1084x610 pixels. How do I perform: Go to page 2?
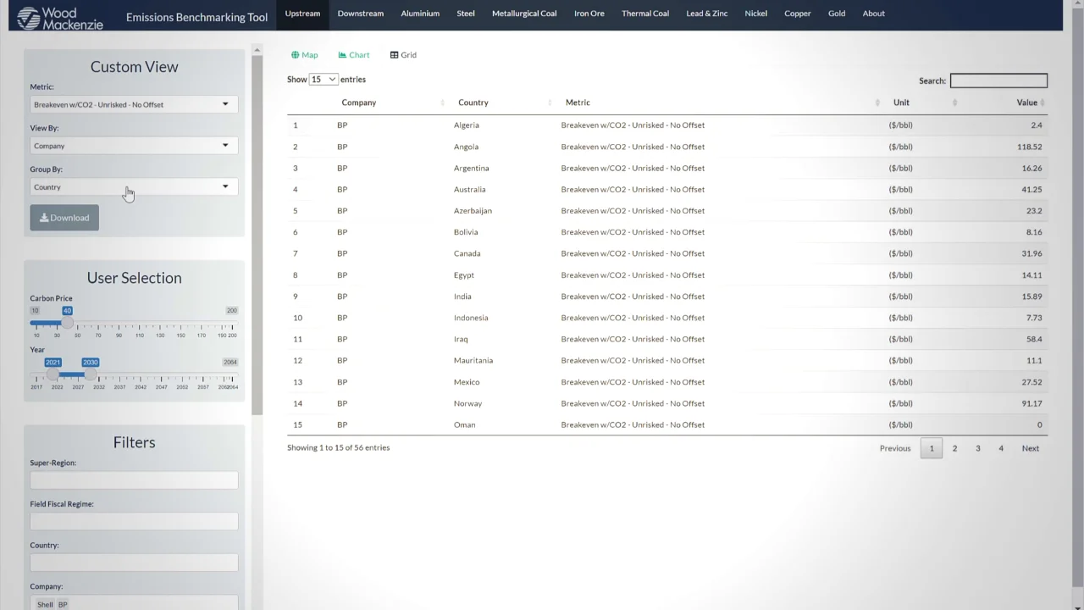pos(954,448)
